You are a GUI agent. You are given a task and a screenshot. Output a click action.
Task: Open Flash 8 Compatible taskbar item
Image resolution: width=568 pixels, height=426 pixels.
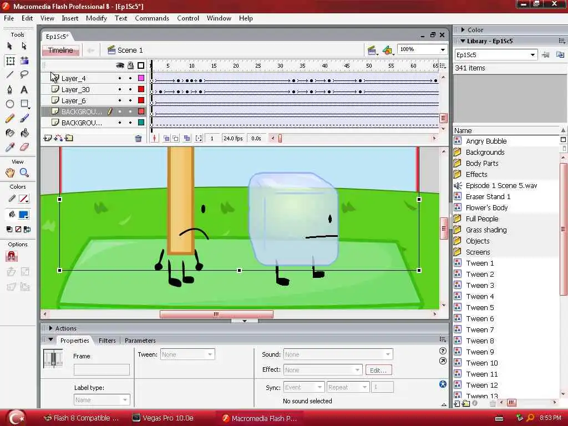(82, 418)
